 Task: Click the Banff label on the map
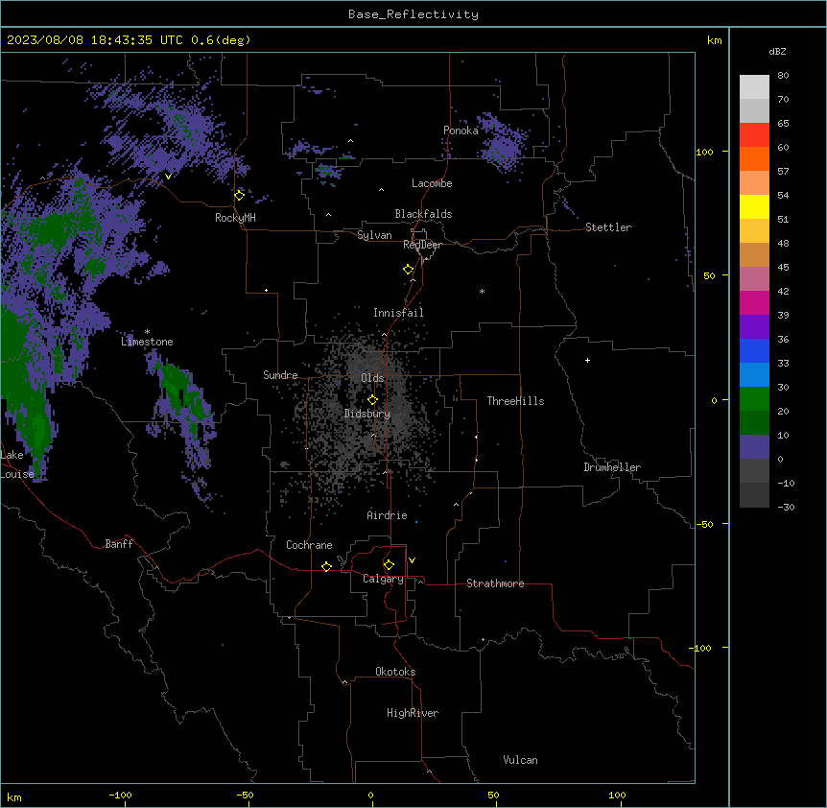coord(119,544)
